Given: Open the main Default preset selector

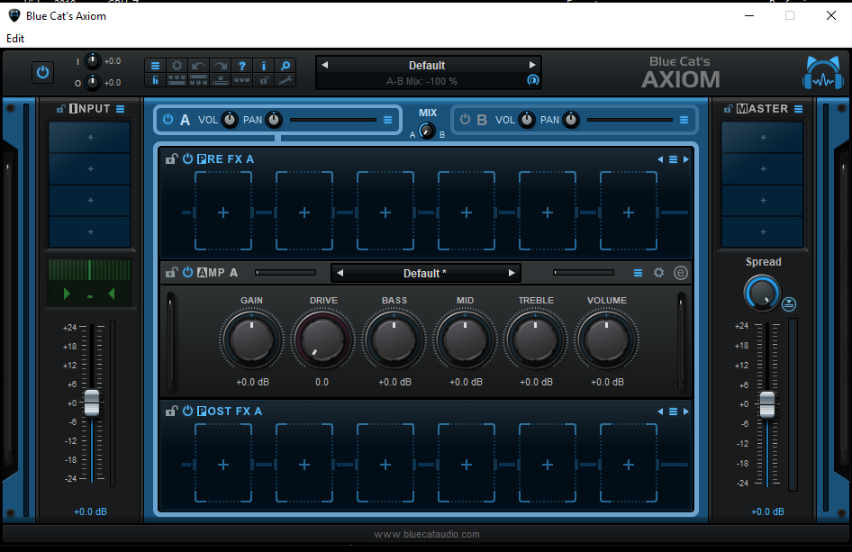Looking at the screenshot, I should [427, 65].
